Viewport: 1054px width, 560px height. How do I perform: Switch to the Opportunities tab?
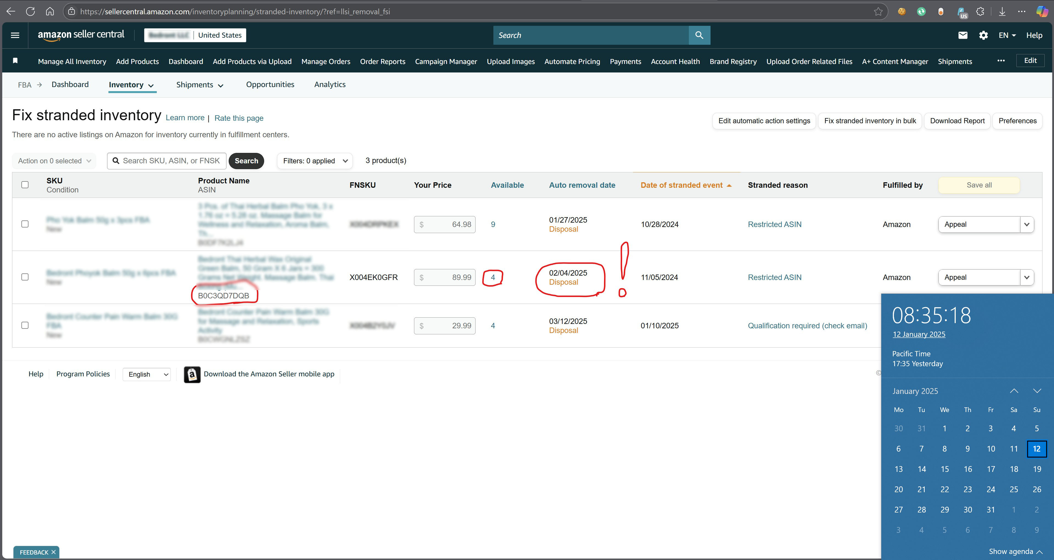click(270, 84)
